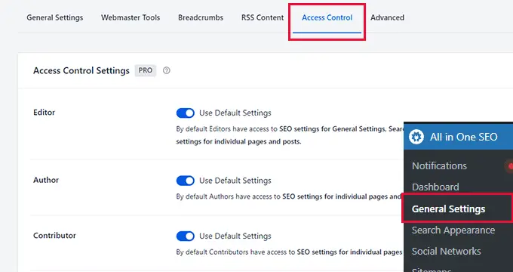Click the help icon beside Access Control Settings
Screen dimensions: 513x272
167,70
